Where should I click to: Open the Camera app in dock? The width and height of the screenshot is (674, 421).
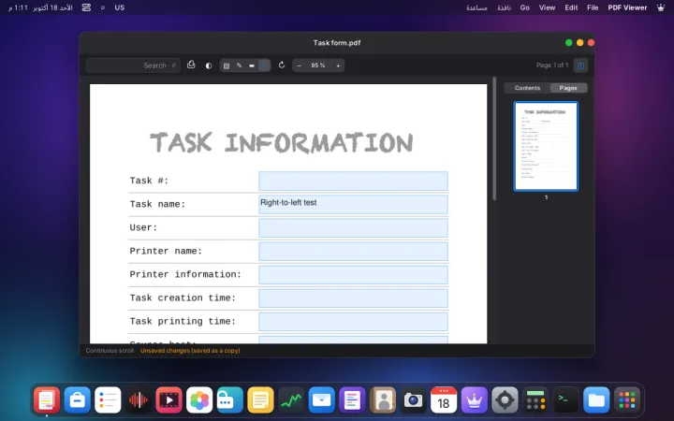pos(413,400)
